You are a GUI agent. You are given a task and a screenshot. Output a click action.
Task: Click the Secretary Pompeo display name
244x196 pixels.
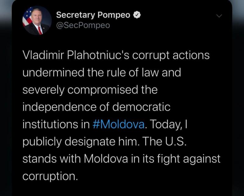93,15
